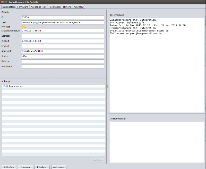Click the Zusammenfassung line in Beschreibung
Screen dimensions: 206x169
pos(133,20)
